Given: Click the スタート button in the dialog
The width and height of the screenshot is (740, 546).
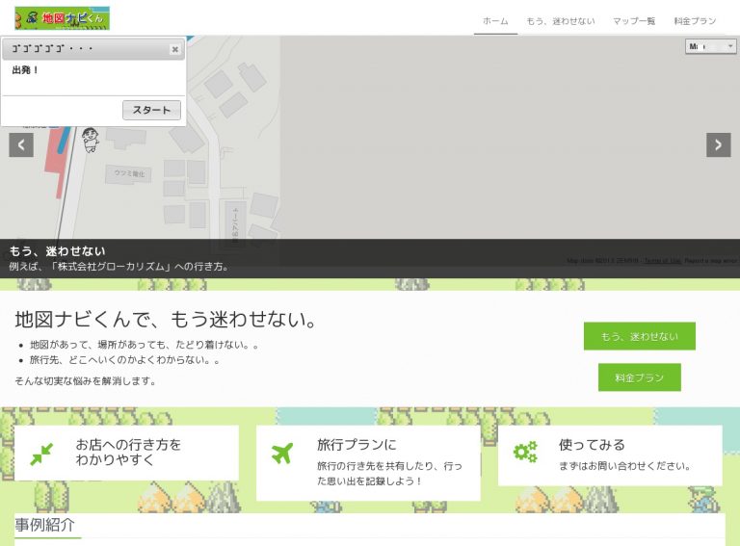Looking at the screenshot, I should 151,110.
